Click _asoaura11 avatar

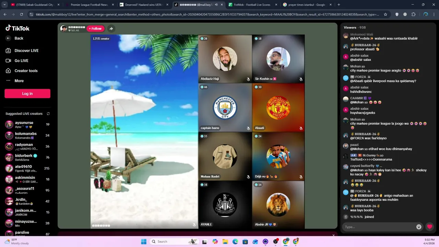pyautogui.click(x=9, y=190)
